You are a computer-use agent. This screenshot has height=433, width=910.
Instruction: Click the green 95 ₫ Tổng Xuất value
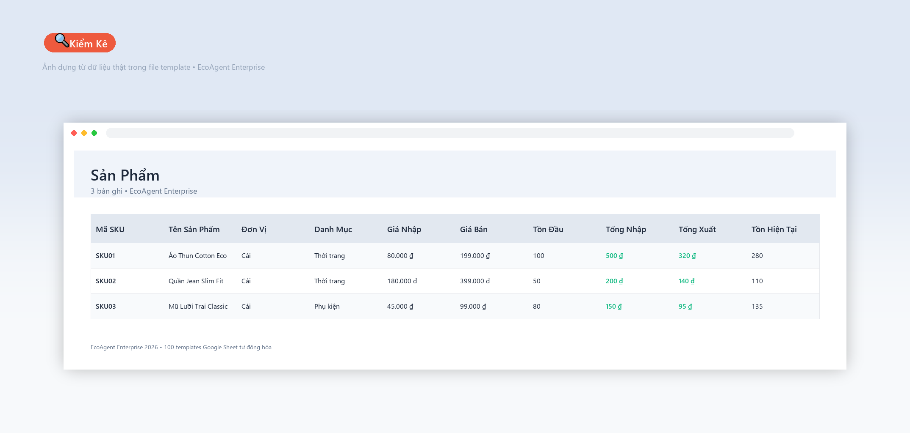(685, 307)
